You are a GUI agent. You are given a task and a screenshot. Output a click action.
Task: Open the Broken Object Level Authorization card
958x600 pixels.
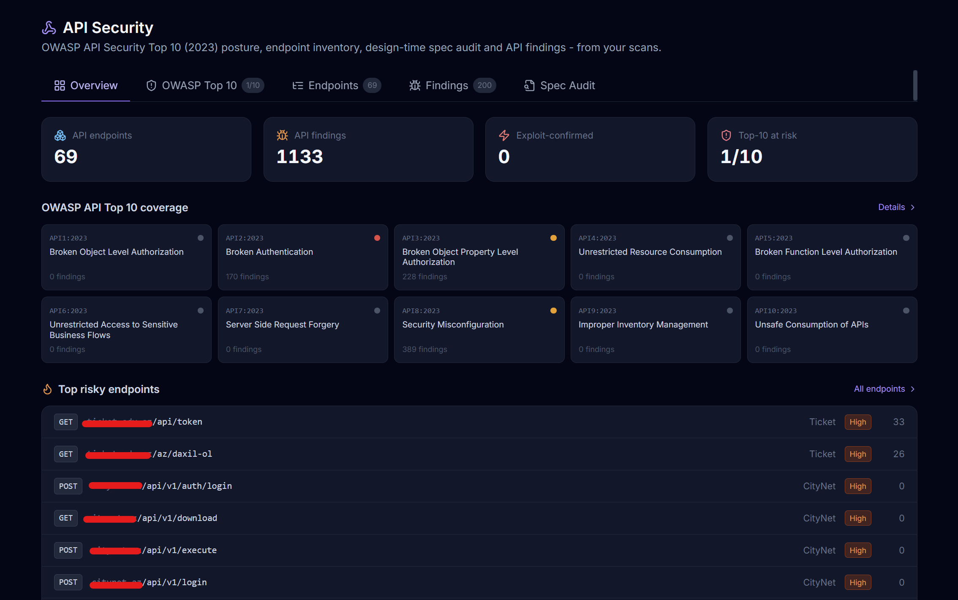[x=126, y=257]
